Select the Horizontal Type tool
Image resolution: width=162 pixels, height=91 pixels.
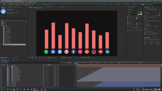(x=20, y=5)
